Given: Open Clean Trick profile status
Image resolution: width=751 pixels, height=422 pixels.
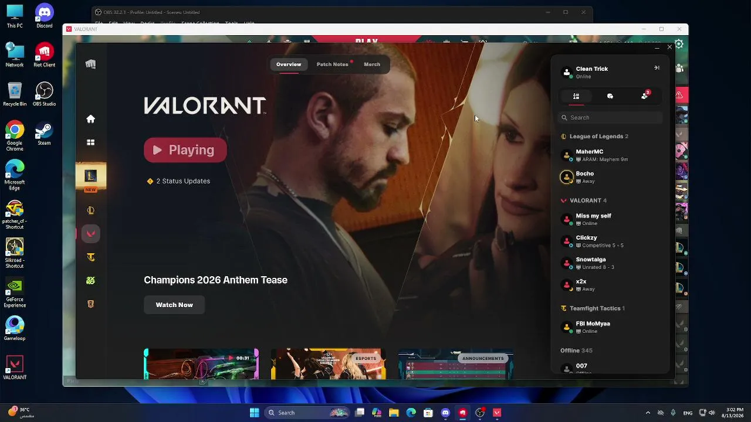Looking at the screenshot, I should point(591,72).
